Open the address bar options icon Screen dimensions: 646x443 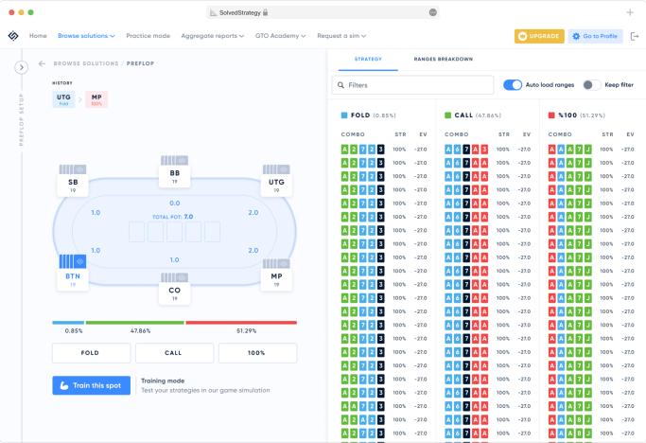pos(432,12)
